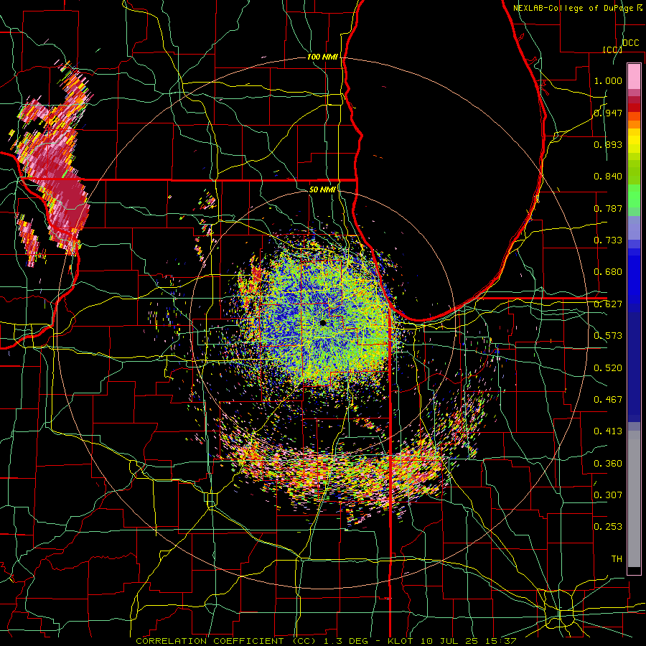
Task: Click the 50 NMI range ring label
Action: click(x=322, y=189)
